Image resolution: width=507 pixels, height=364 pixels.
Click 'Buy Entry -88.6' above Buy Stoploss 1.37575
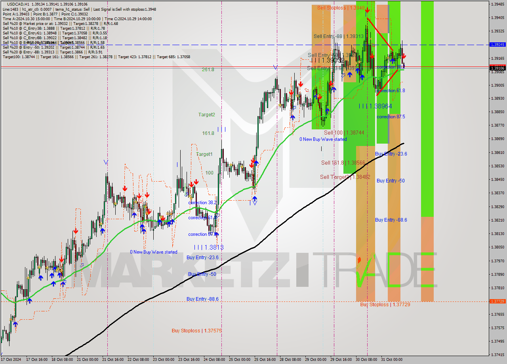tap(202, 299)
